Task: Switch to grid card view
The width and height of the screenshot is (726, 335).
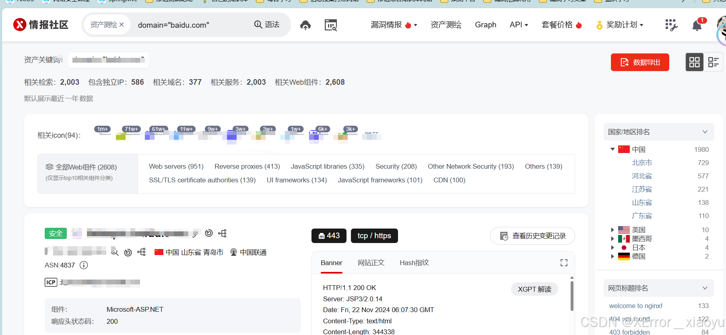Action: pyautogui.click(x=695, y=62)
